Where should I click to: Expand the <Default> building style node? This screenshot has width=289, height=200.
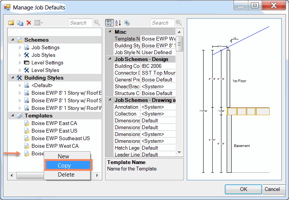(20, 85)
